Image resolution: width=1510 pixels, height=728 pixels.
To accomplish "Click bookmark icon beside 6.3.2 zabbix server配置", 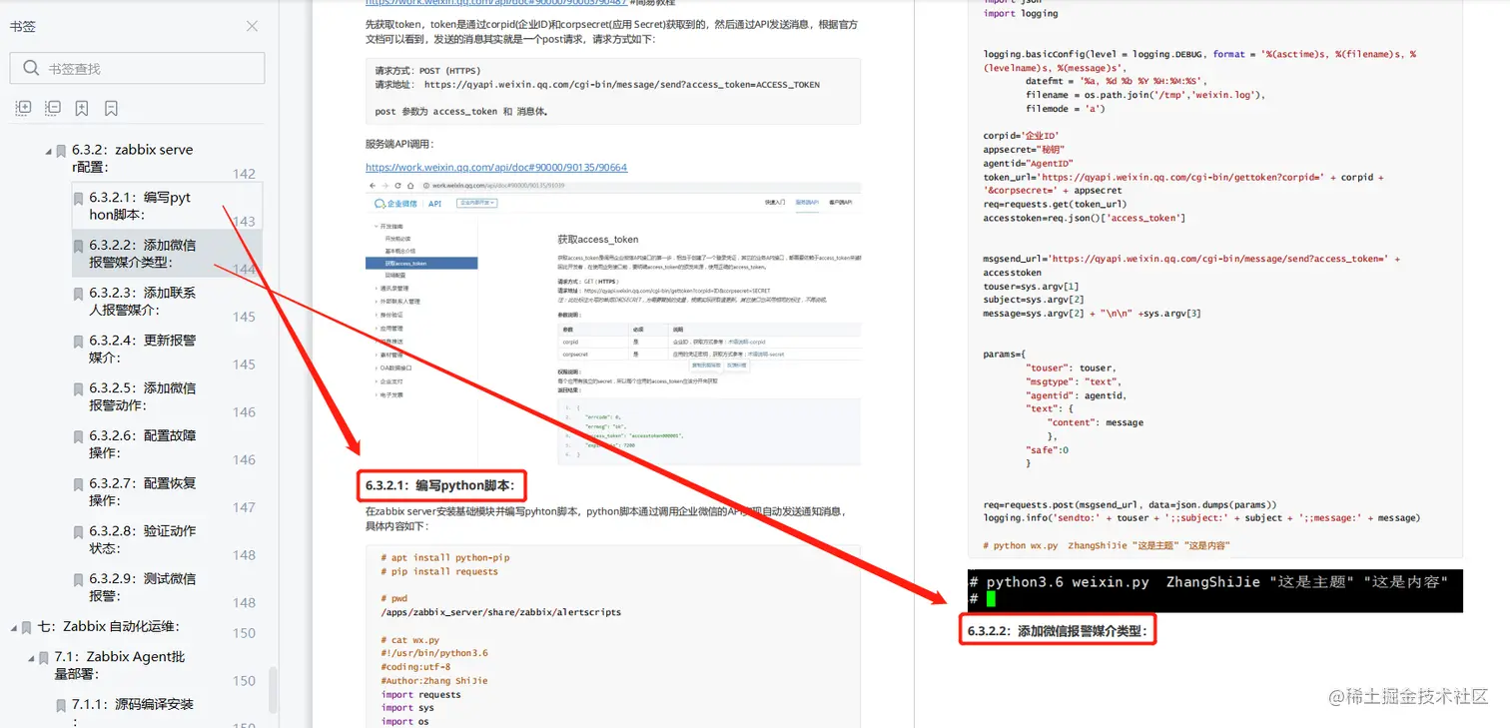I will (61, 151).
